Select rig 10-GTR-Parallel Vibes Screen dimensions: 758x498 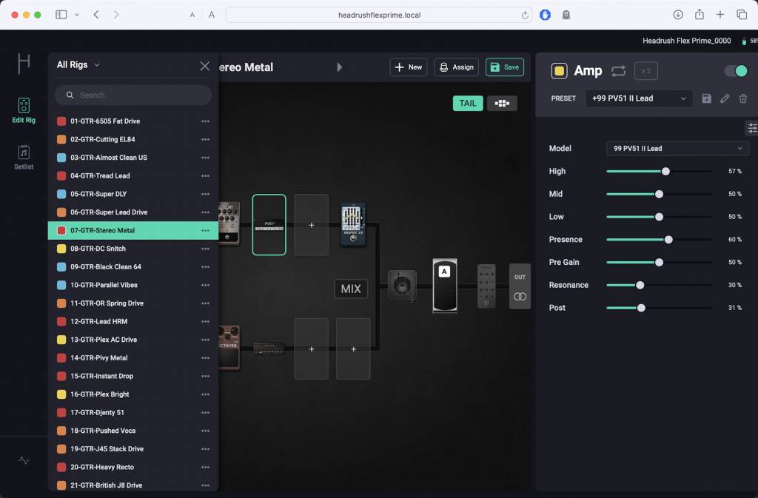point(133,285)
